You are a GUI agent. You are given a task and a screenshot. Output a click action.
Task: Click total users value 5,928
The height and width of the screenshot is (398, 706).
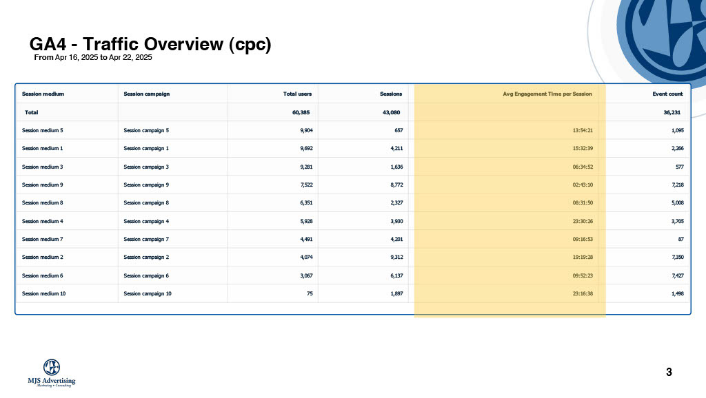point(306,221)
